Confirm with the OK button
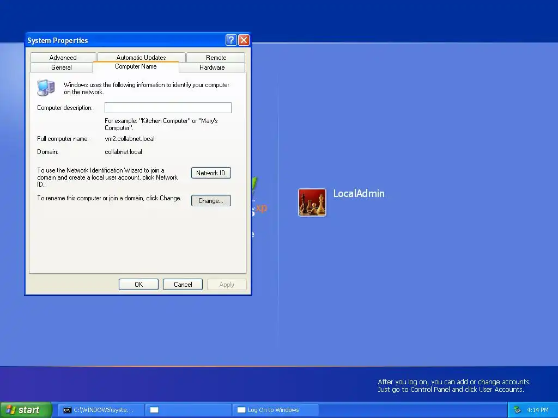558x418 pixels. pos(138,284)
